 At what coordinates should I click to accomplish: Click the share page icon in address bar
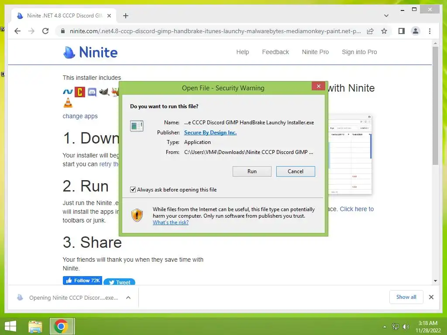point(370,31)
